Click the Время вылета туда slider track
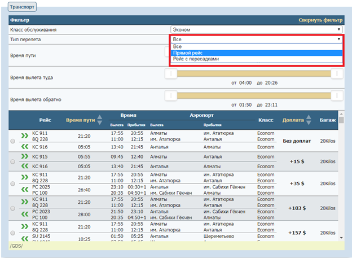The height and width of the screenshot is (258, 352). (x=254, y=74)
